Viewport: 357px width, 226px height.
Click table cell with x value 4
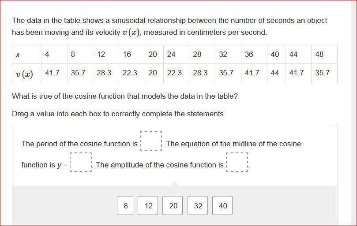(54, 54)
